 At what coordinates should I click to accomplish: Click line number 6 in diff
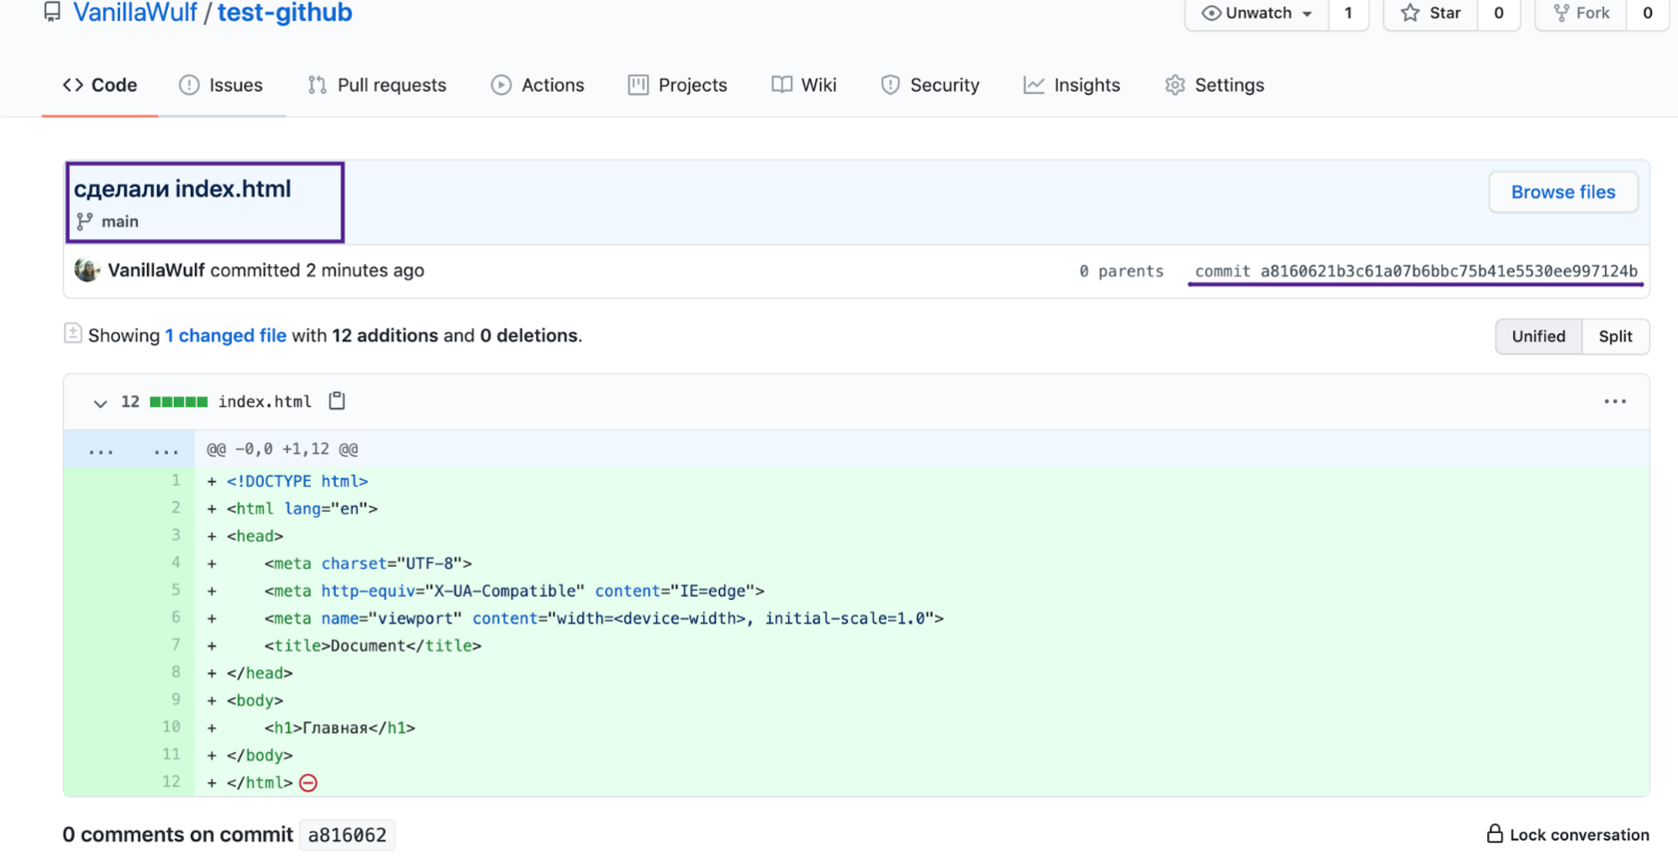pos(176,618)
